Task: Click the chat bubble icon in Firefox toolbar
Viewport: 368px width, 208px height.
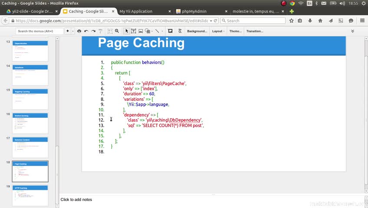Action: coord(351,21)
